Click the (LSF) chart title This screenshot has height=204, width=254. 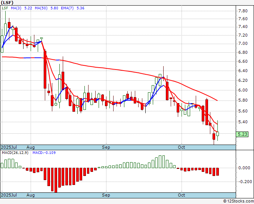(x=7, y=3)
